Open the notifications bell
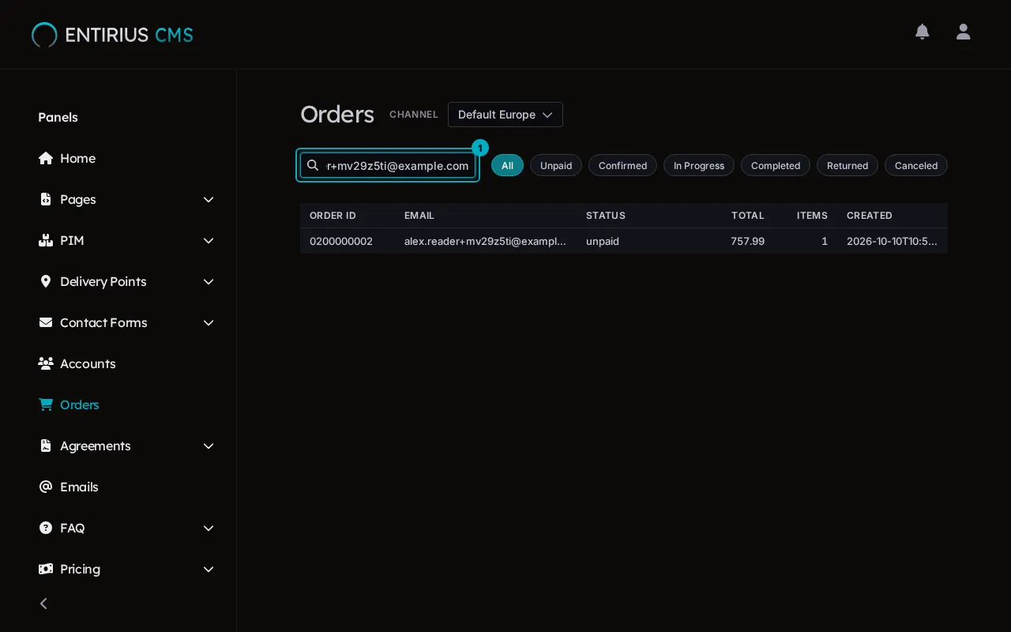The width and height of the screenshot is (1011, 632). pos(922,32)
